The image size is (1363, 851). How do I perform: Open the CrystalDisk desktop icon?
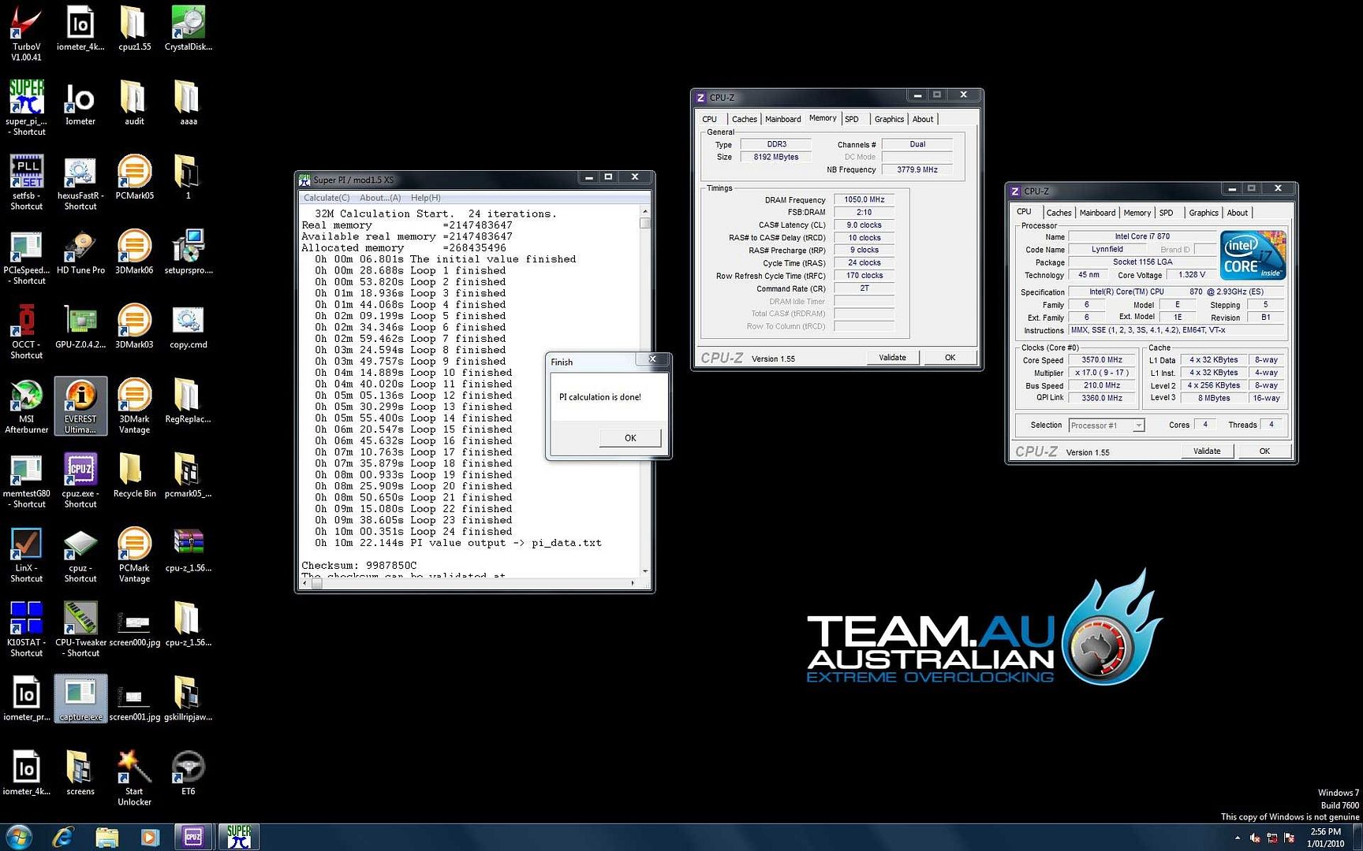188,28
